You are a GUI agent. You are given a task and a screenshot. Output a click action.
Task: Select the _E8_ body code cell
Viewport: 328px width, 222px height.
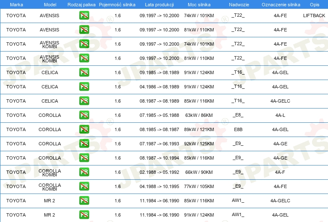(238, 115)
